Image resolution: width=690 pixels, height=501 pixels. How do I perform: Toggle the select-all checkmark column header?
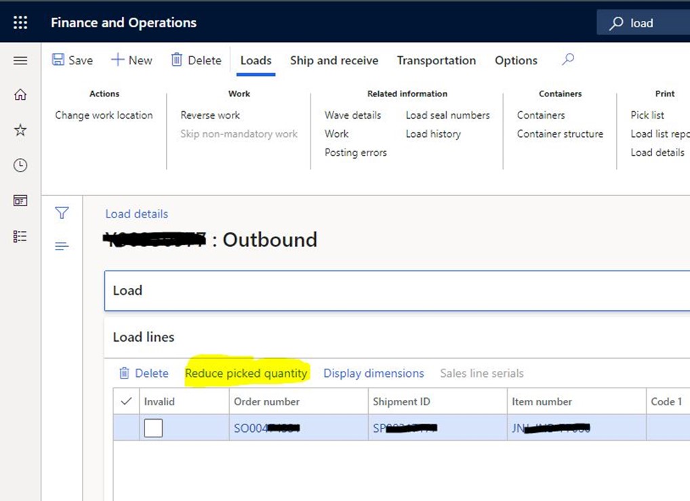[x=126, y=401]
